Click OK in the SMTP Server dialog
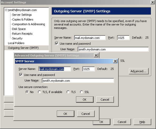 tap(85, 100)
